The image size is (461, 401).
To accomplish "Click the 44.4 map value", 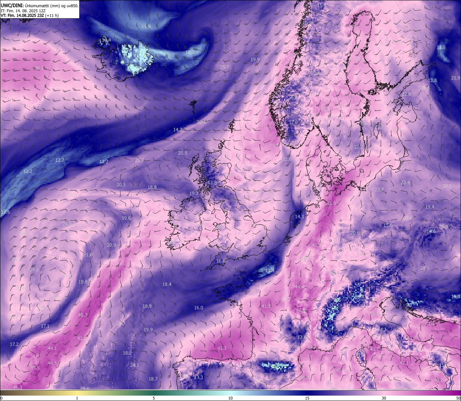I will click(299, 287).
